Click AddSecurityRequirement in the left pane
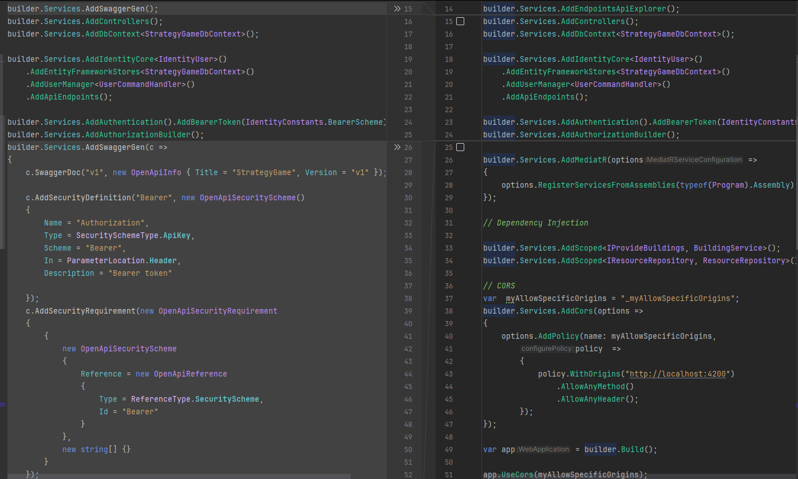 tap(85, 311)
